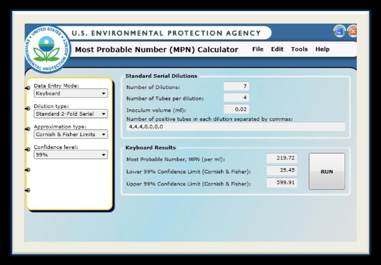Viewport: 381px width, 265px height.
Task: Select the upper confidence limit value 599.91
Action: 282,183
